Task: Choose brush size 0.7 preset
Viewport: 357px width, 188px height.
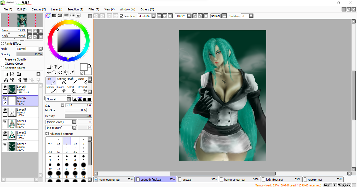Action: [x=50, y=141]
